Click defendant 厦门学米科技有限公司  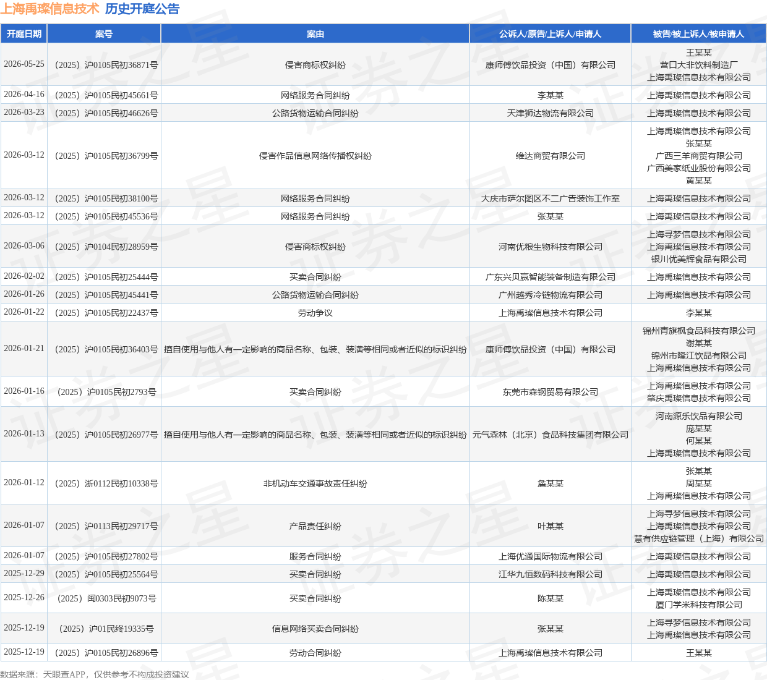pyautogui.click(x=699, y=605)
